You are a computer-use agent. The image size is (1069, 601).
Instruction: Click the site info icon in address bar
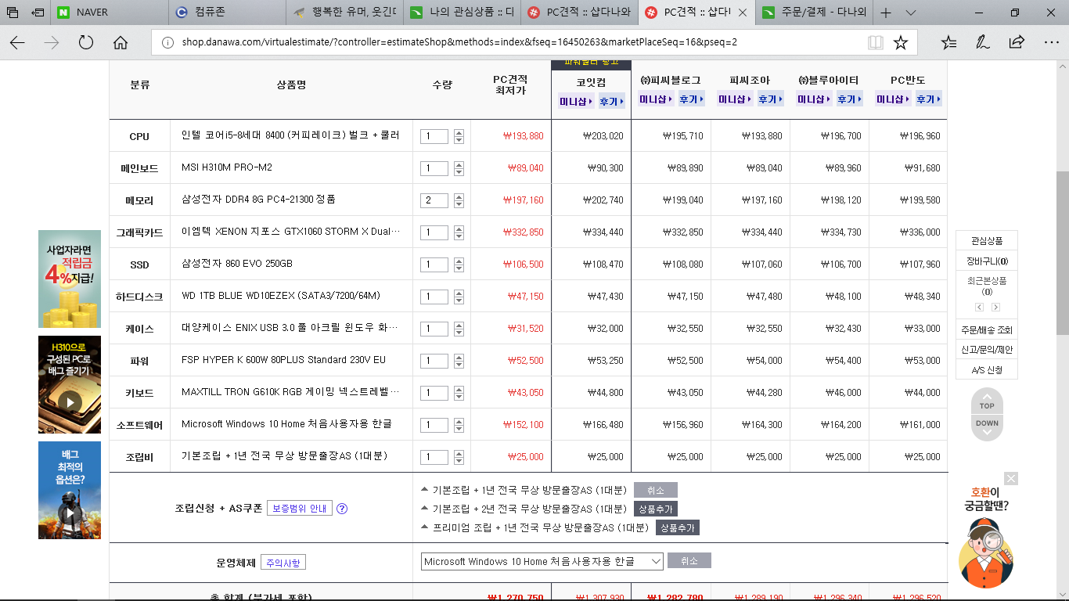click(x=167, y=42)
